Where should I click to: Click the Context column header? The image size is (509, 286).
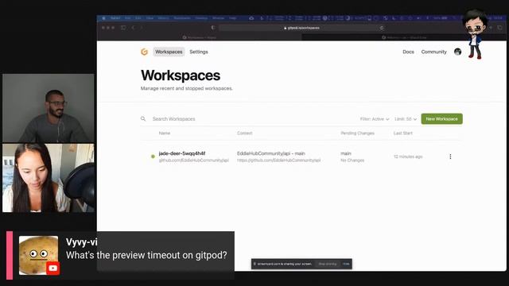coord(244,133)
